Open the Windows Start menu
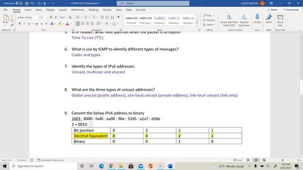 coord(5,166)
